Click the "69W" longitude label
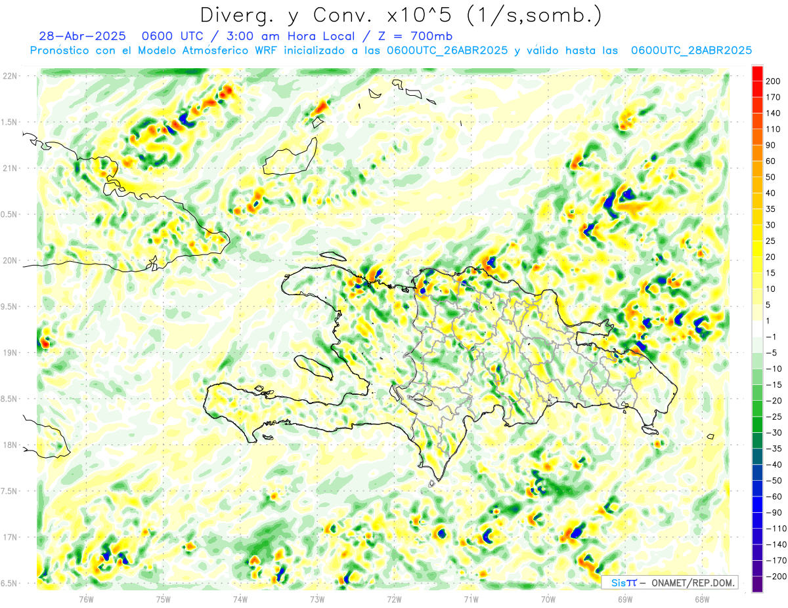 (x=625, y=599)
